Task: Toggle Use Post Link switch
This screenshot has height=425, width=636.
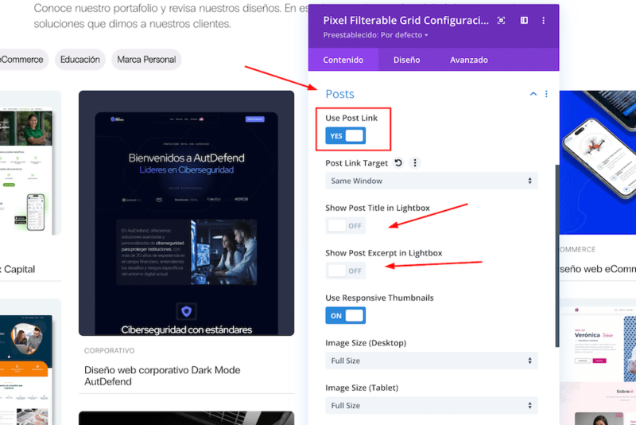Action: (x=345, y=136)
